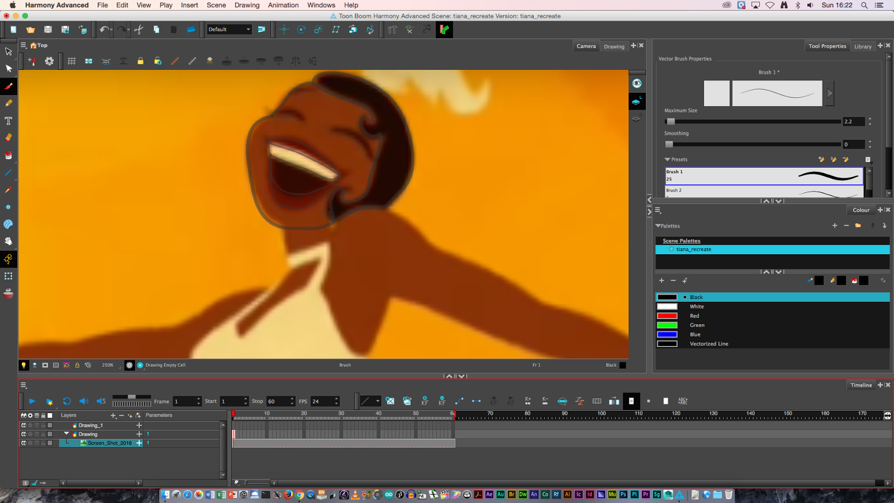Select the Hand tool

[x=8, y=241]
